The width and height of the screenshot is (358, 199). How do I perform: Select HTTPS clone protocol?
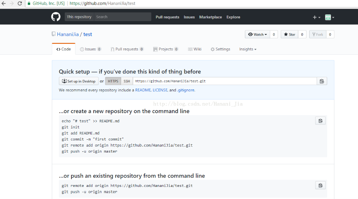113,81
